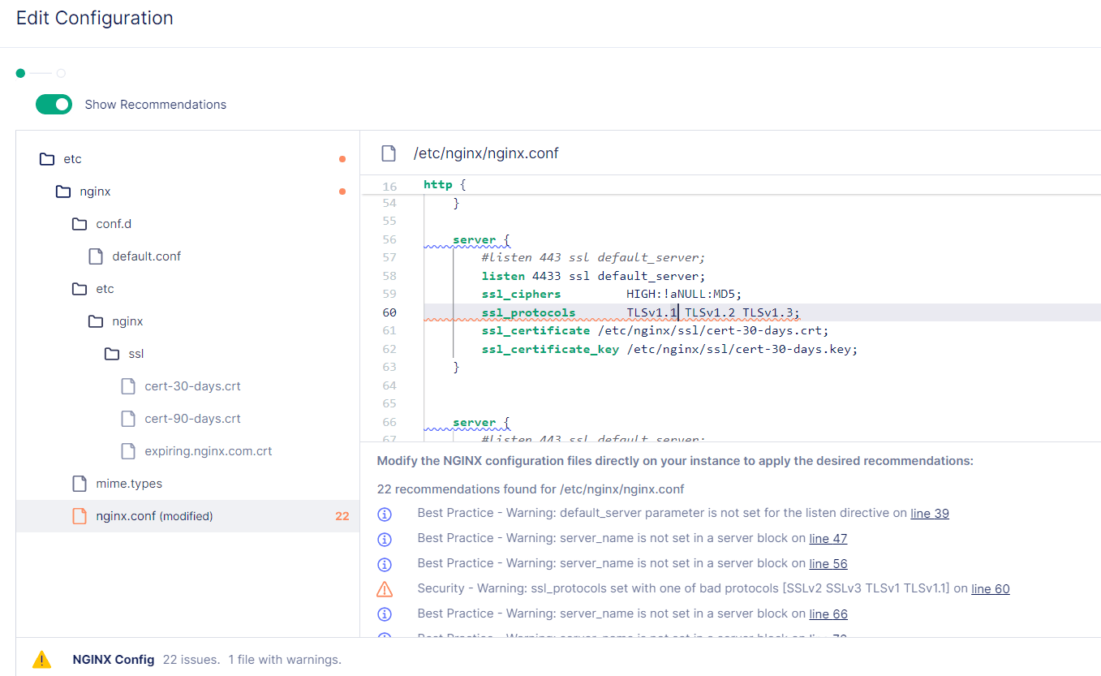Open the mime.types file

(x=129, y=484)
